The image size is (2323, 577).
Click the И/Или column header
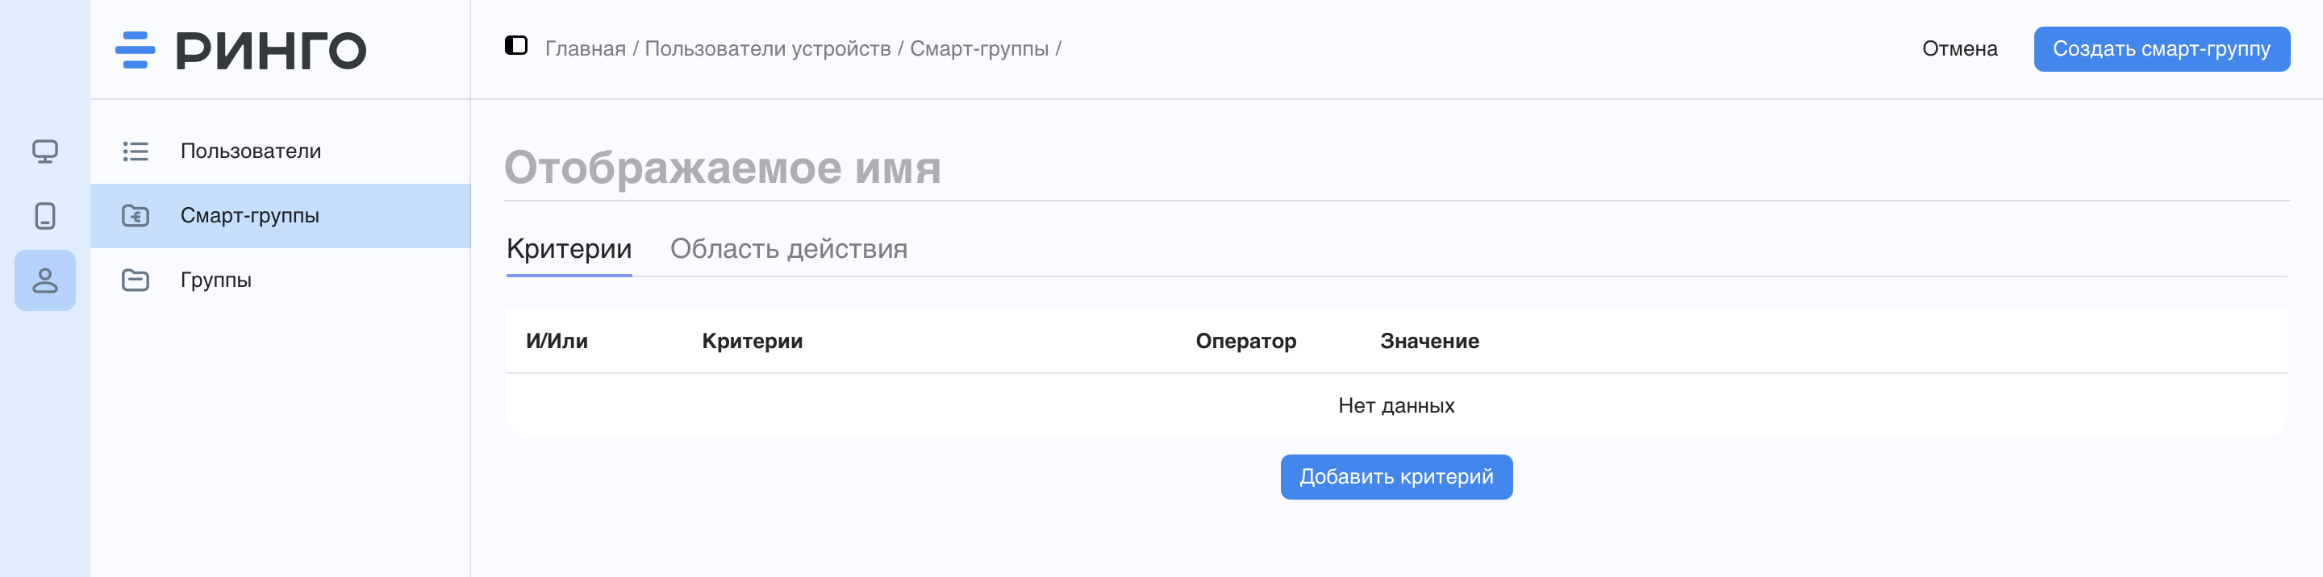[557, 341]
